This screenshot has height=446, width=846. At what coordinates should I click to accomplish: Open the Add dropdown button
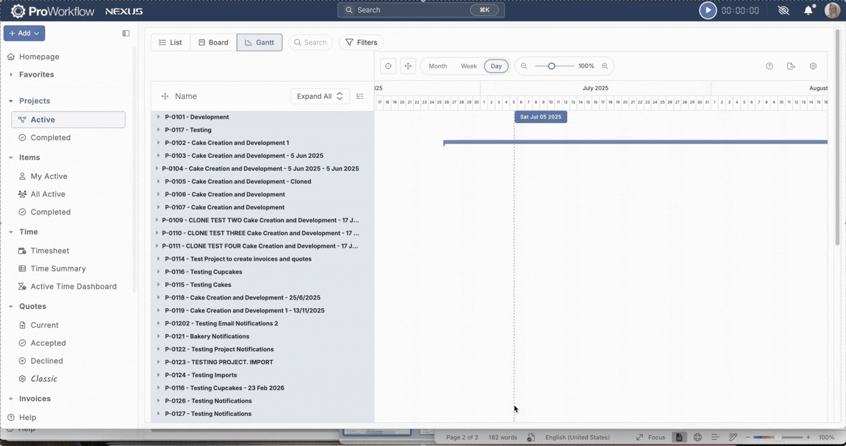pyautogui.click(x=24, y=33)
